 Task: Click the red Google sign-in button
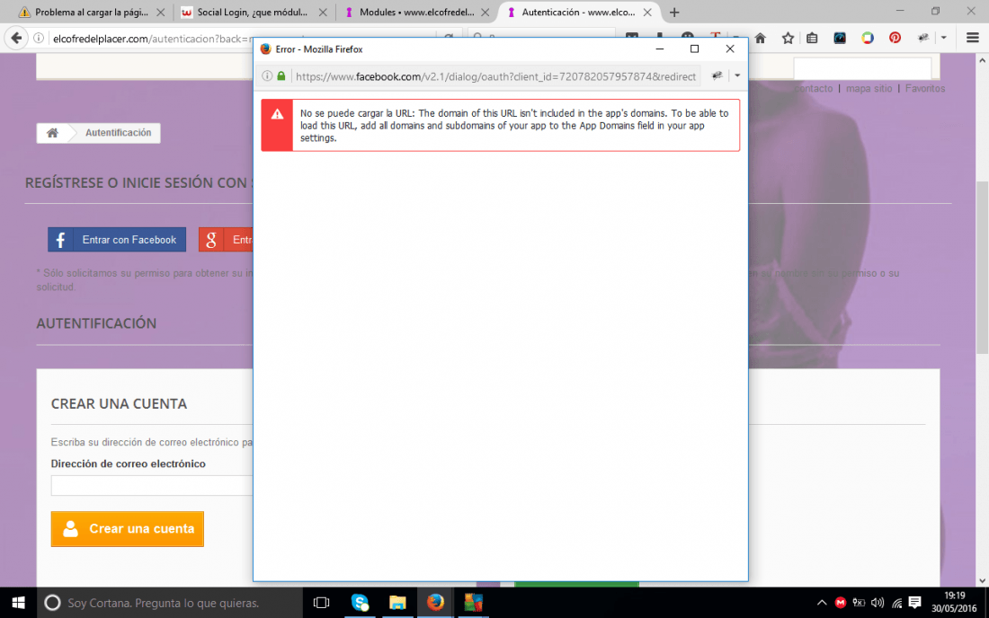click(x=226, y=240)
